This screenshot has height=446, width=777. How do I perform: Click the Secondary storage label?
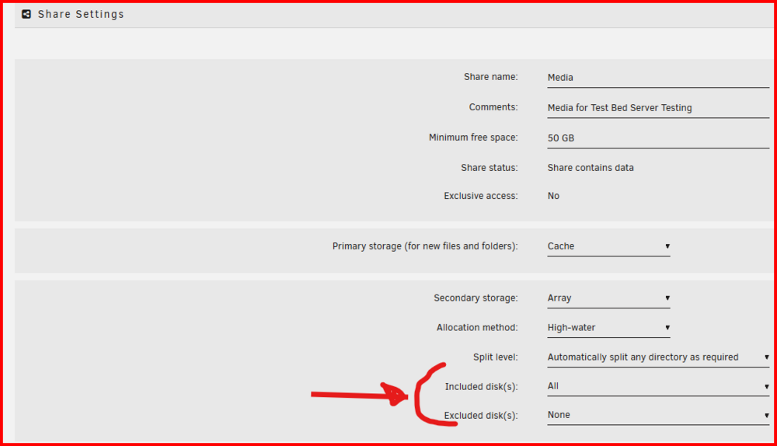click(476, 298)
